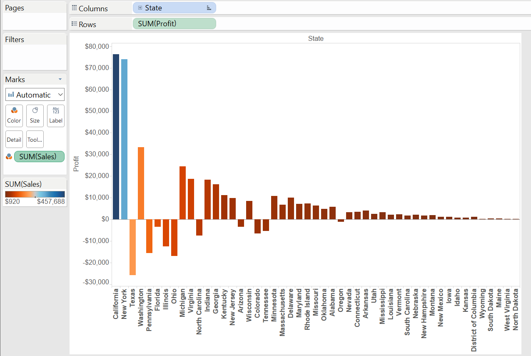The width and height of the screenshot is (531, 356).
Task: Click the Columns shelf label
Action: (93, 8)
